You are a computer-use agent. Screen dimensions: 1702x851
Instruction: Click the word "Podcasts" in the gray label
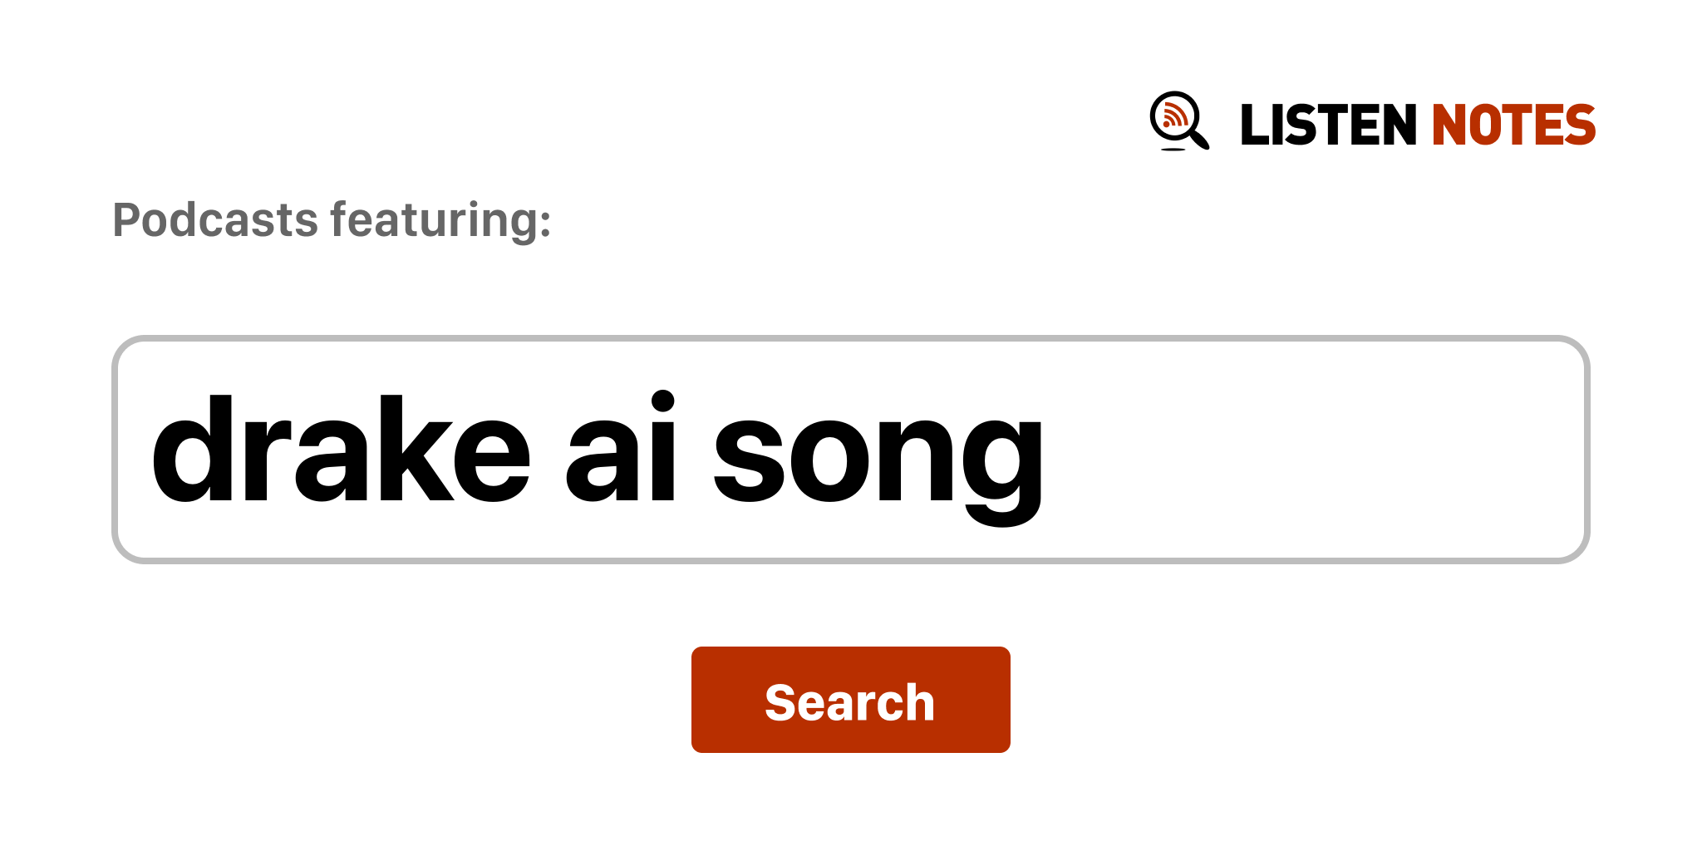[215, 220]
